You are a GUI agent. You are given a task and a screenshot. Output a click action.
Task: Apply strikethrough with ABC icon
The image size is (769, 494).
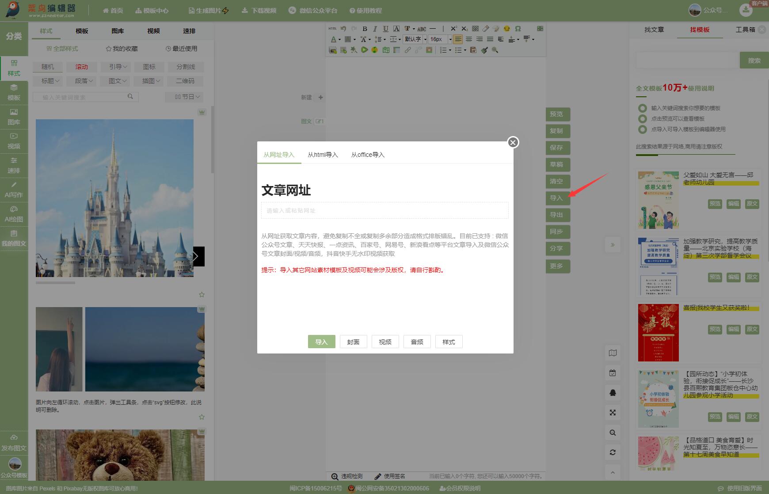pos(422,29)
